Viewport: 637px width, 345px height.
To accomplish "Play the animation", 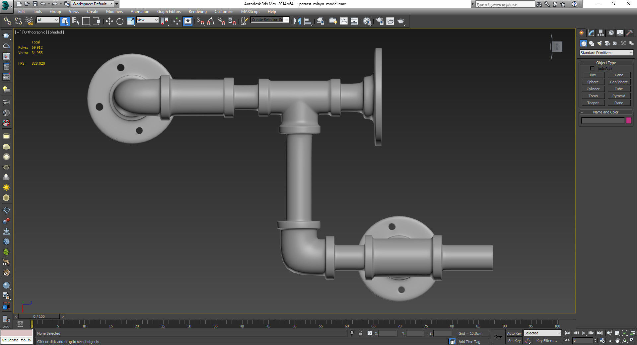I will tap(584, 333).
